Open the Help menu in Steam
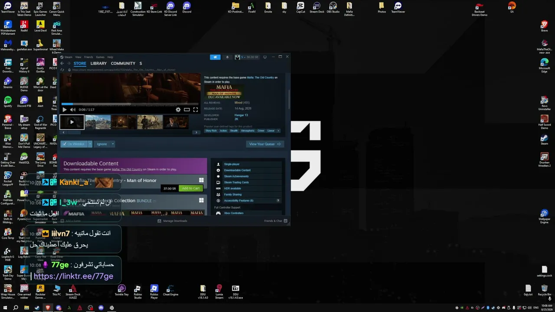This screenshot has width=555, height=312. pyautogui.click(x=110, y=57)
